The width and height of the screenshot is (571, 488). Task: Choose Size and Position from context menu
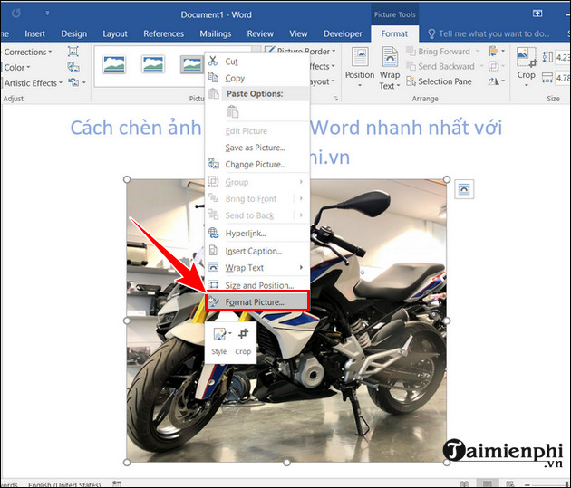click(x=257, y=285)
